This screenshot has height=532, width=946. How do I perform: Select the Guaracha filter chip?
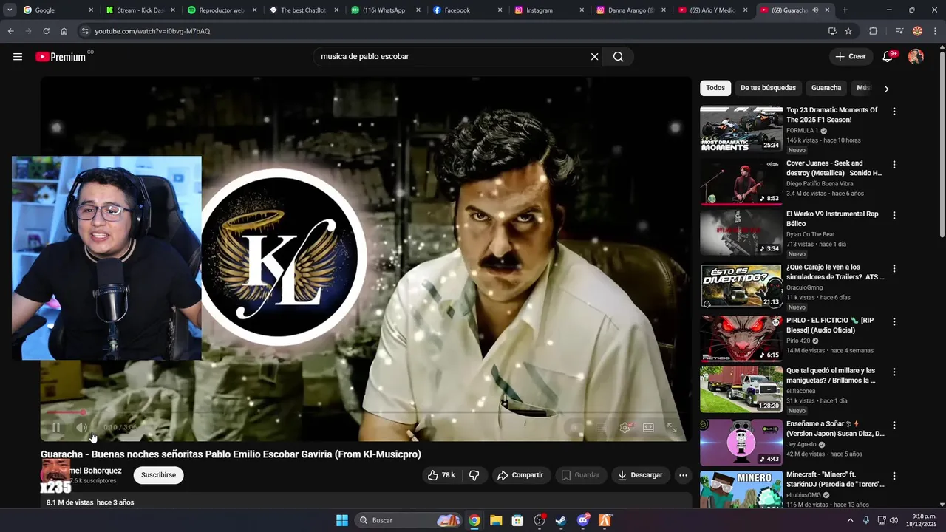(826, 88)
